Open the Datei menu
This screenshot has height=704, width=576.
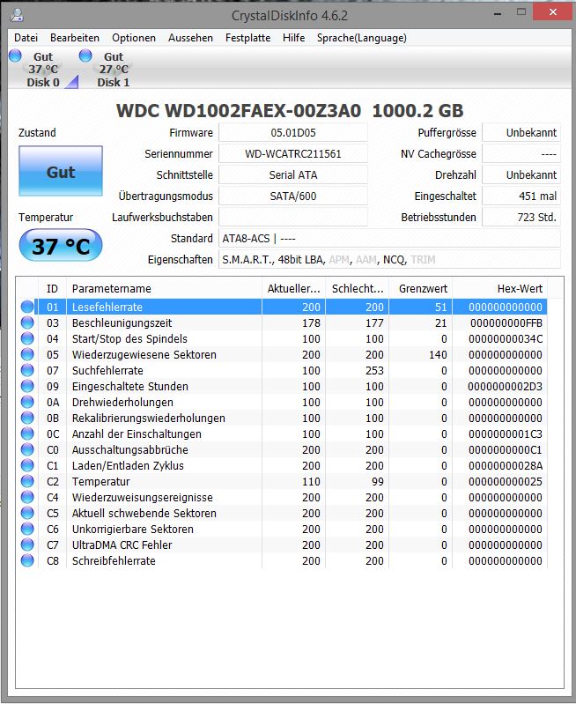coord(26,38)
